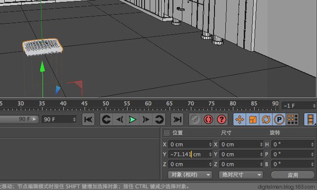Click the 旋转 rotation header label

pyautogui.click(x=275, y=133)
